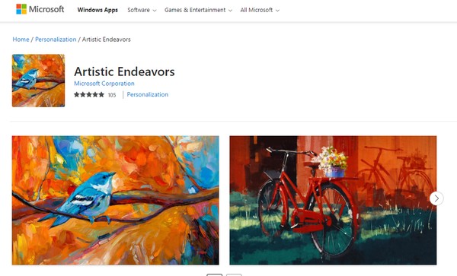
Task: Open Personalization category link beside rating
Action: tap(148, 94)
